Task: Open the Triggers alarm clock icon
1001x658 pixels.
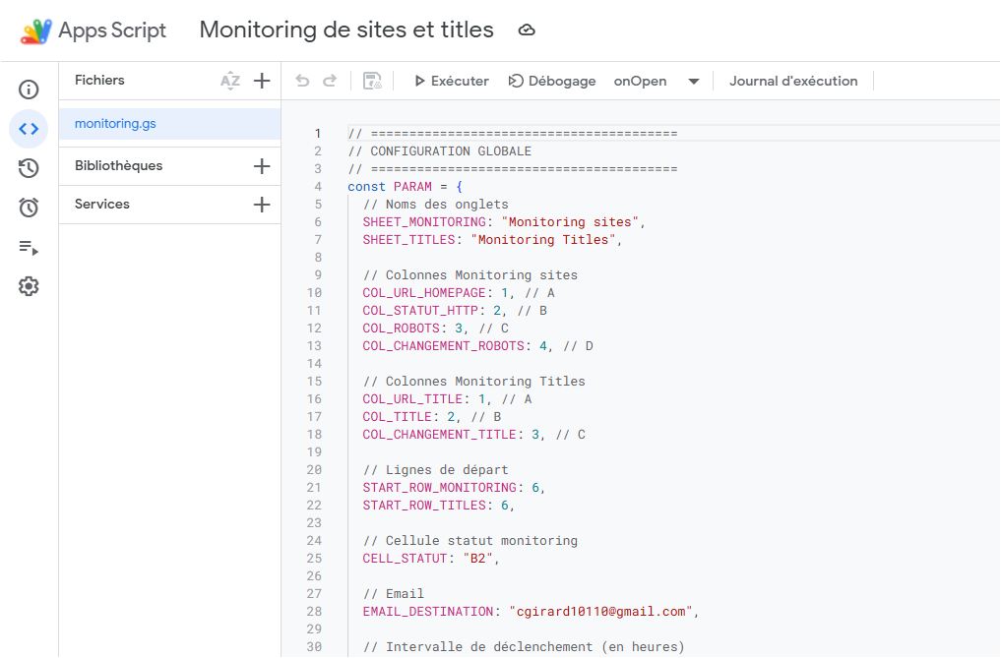Action: [x=29, y=208]
